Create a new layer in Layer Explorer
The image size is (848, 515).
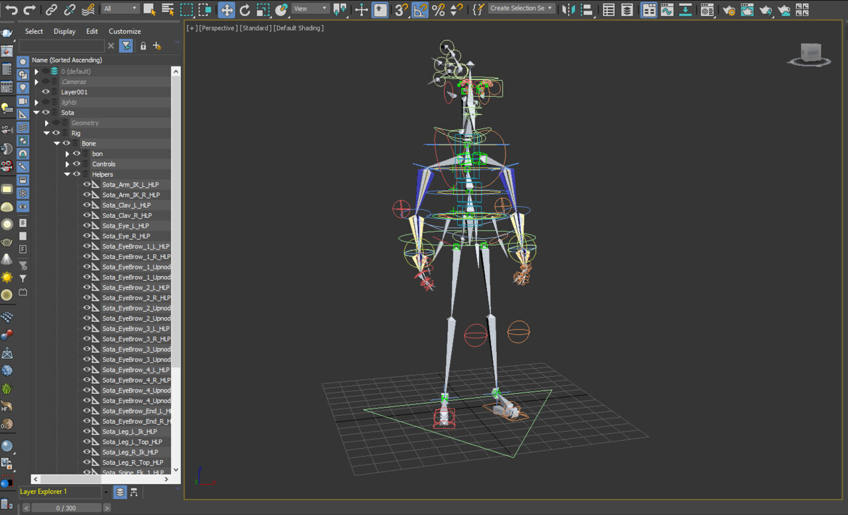coord(157,46)
